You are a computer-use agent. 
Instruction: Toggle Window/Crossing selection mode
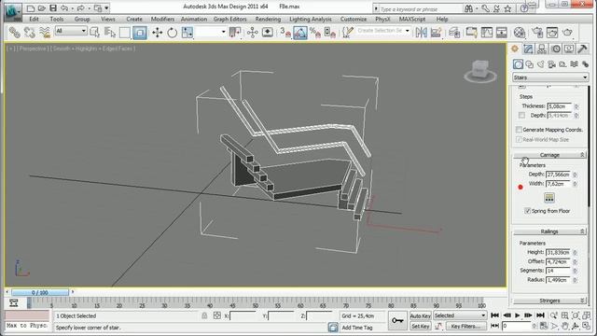point(140,33)
